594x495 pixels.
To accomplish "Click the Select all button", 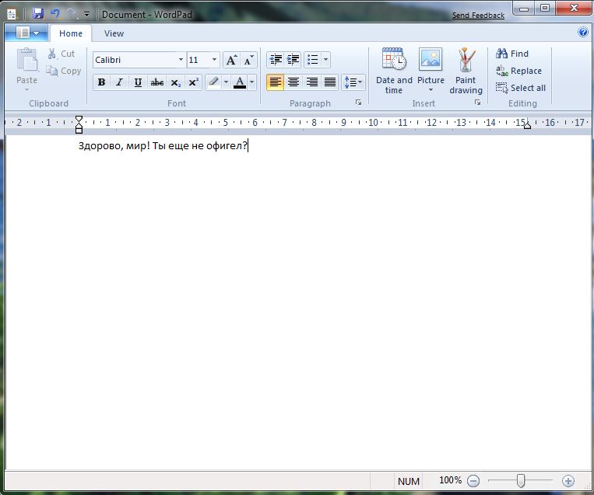I will (521, 88).
